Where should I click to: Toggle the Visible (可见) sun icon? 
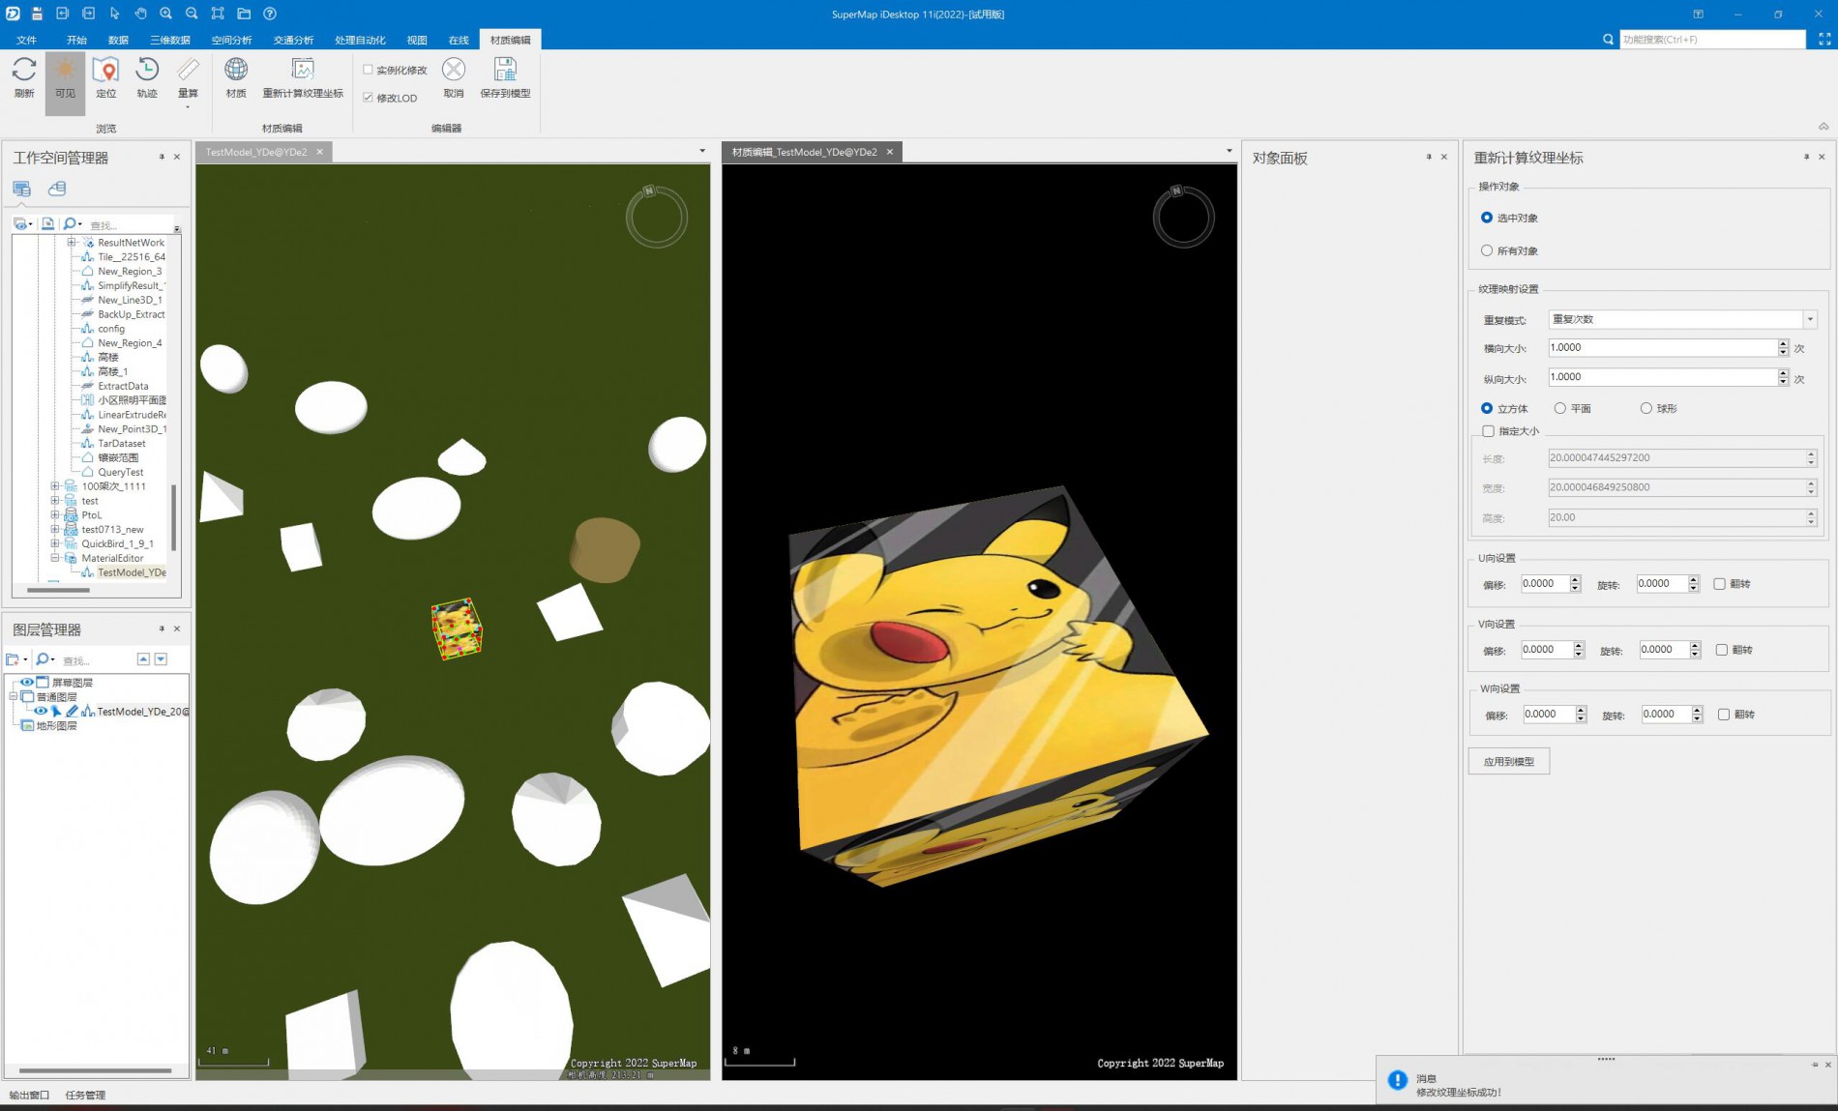65,70
